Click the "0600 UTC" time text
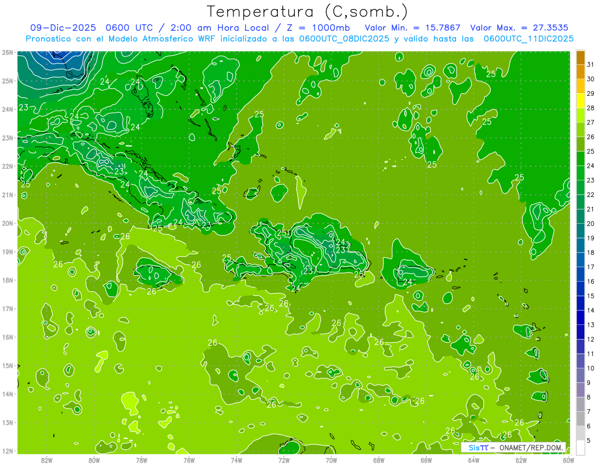Screen dimensions: 604x467 [x=129, y=28]
